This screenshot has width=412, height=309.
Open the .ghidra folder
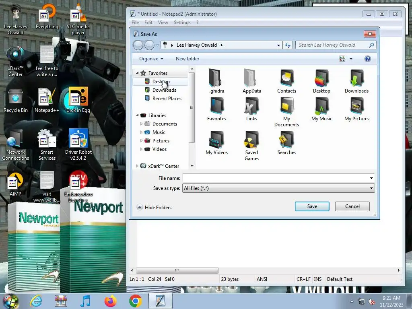coord(216,81)
